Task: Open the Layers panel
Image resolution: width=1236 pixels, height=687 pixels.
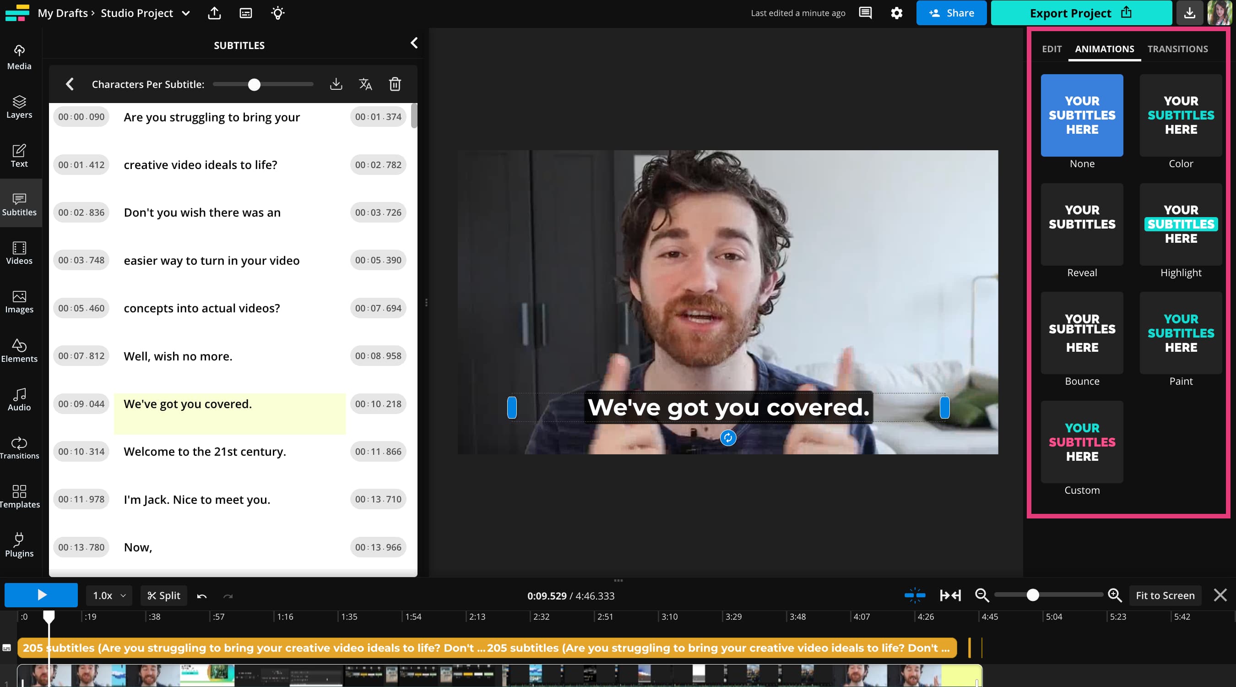Action: [19, 107]
